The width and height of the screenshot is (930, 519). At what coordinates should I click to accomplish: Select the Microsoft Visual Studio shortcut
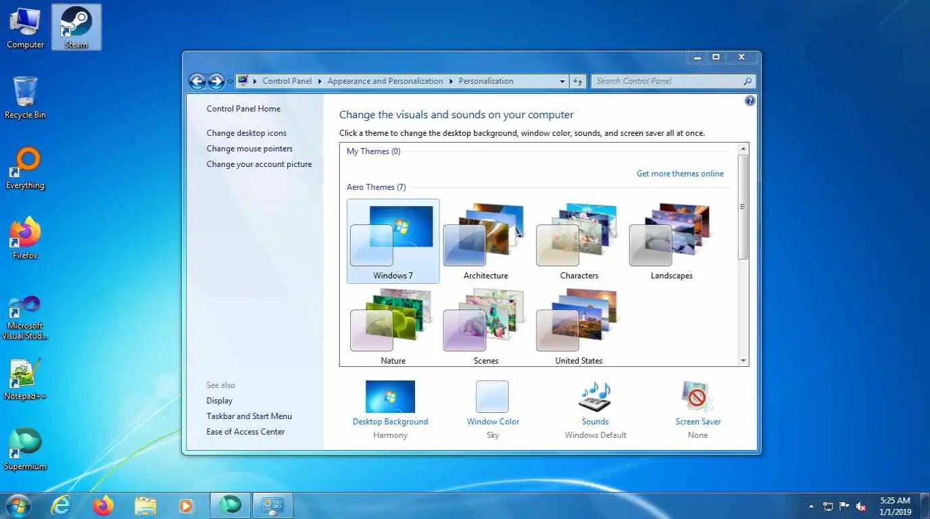[x=25, y=317]
